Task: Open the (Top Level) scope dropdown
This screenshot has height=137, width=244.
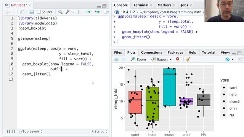Action: point(32,131)
